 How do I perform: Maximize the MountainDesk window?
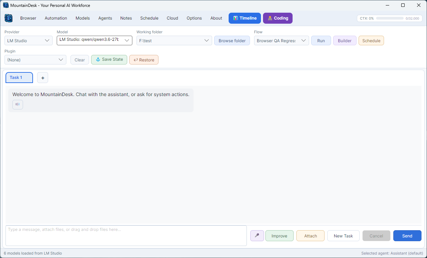(x=403, y=5)
